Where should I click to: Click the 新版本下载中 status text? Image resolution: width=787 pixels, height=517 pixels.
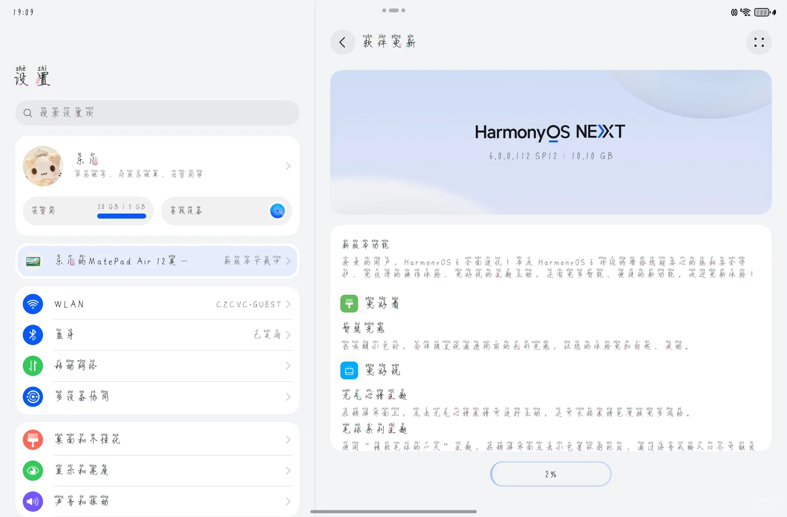pos(252,260)
